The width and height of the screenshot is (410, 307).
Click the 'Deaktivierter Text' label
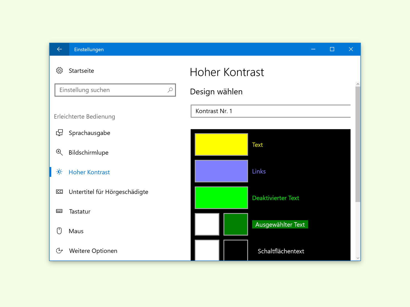pos(276,198)
